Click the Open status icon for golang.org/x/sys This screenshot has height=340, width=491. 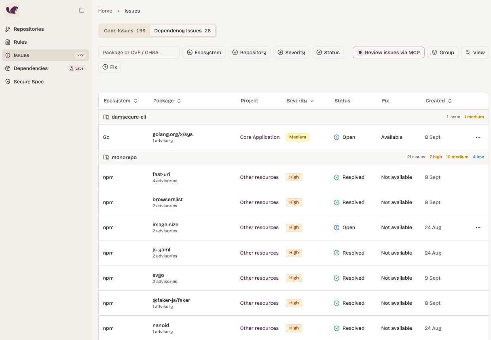pos(337,137)
